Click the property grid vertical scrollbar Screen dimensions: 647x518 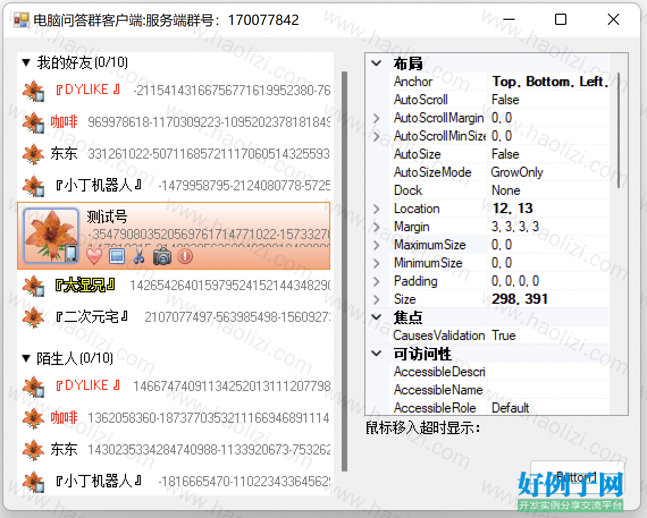click(x=619, y=130)
